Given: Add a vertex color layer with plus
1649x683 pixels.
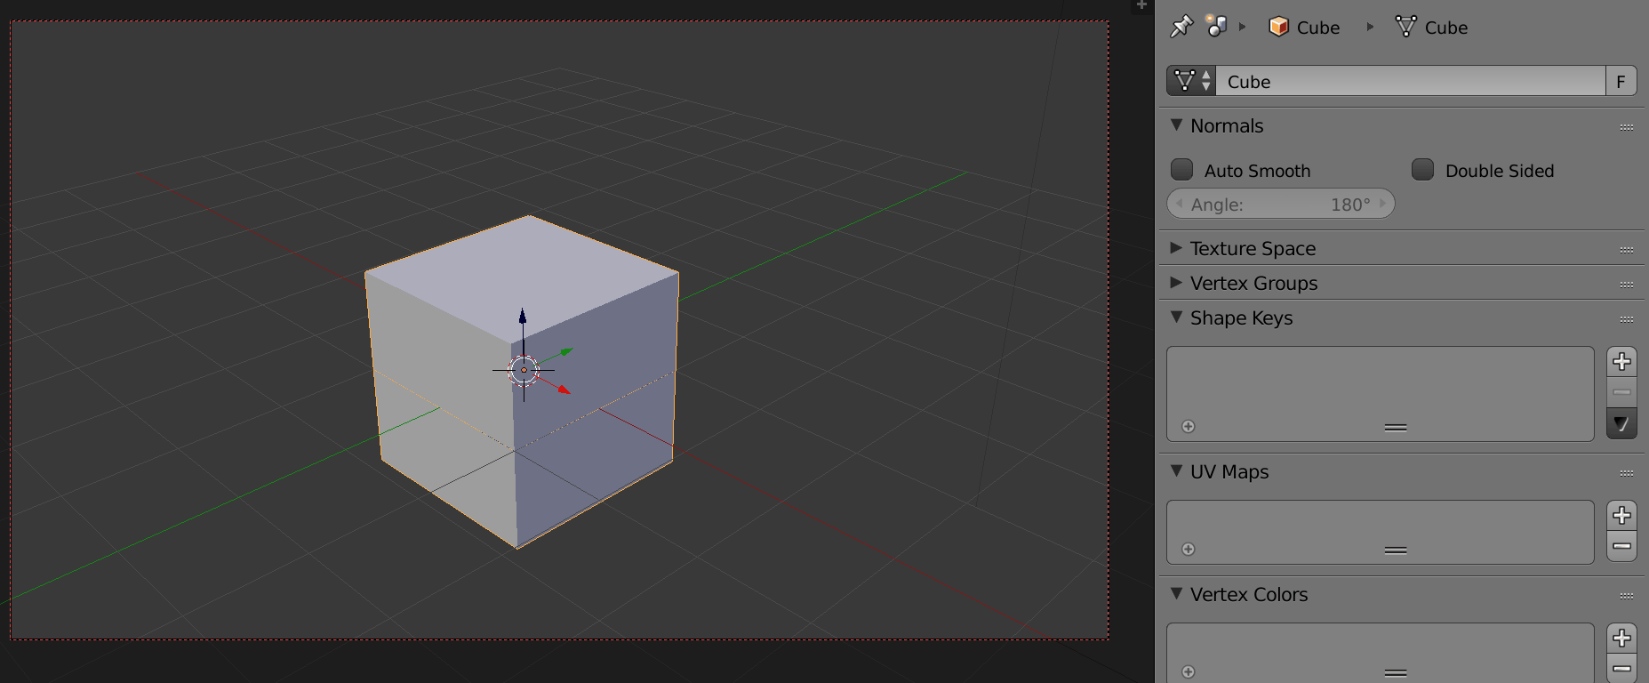Looking at the screenshot, I should click(x=1621, y=638).
